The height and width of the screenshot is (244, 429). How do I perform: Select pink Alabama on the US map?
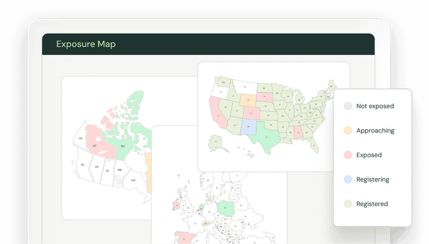pyautogui.click(x=298, y=133)
